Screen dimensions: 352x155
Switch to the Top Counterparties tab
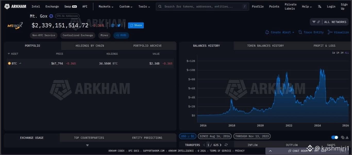click(89, 138)
